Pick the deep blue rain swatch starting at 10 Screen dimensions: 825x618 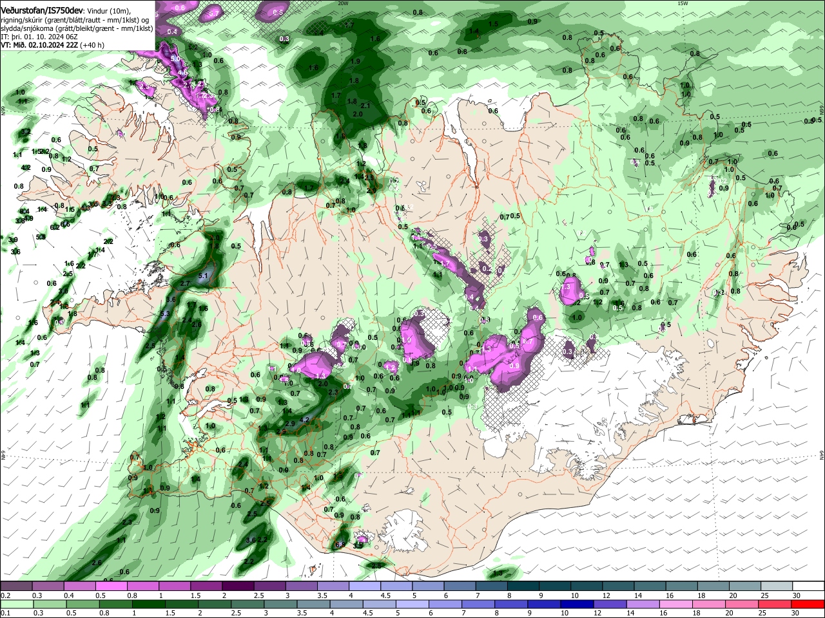(577, 604)
